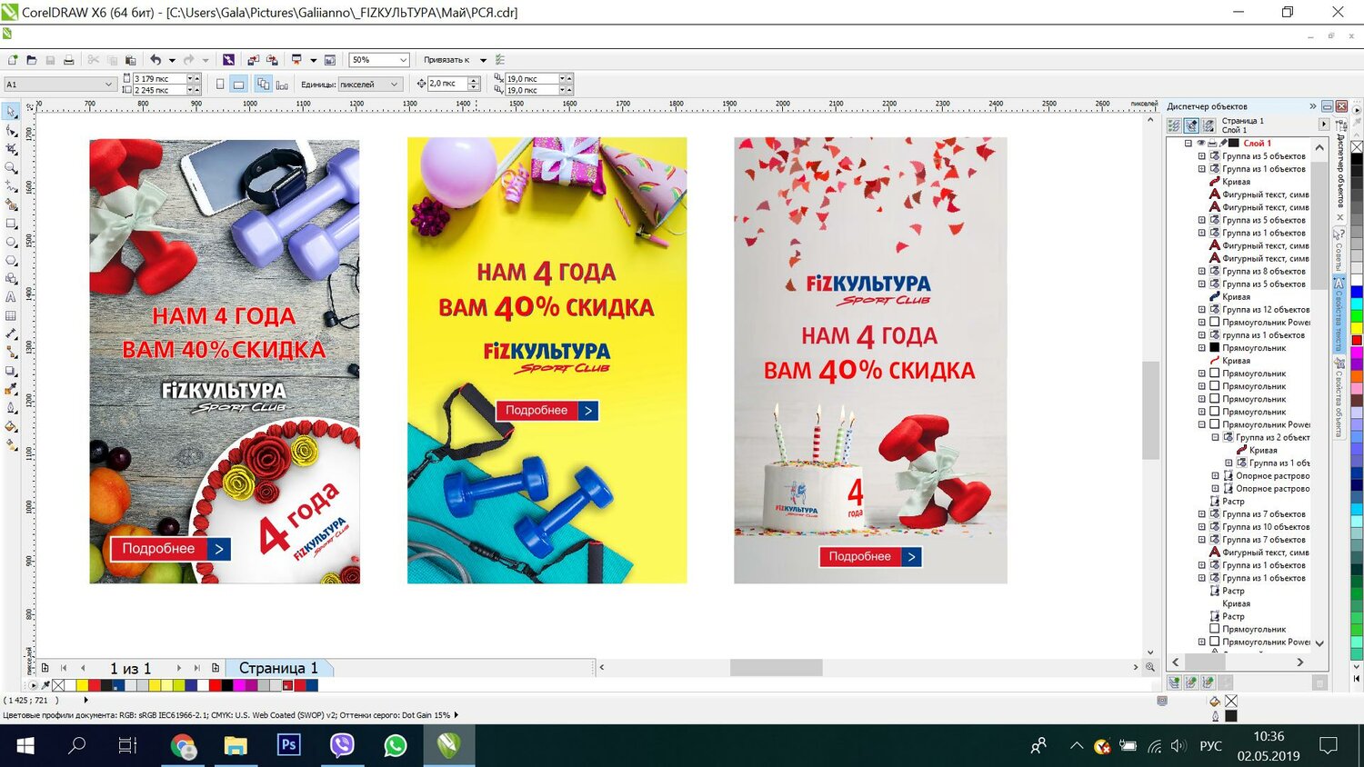Select the Растр item below Опорное растрово
The width and height of the screenshot is (1364, 767).
pyautogui.click(x=1233, y=502)
